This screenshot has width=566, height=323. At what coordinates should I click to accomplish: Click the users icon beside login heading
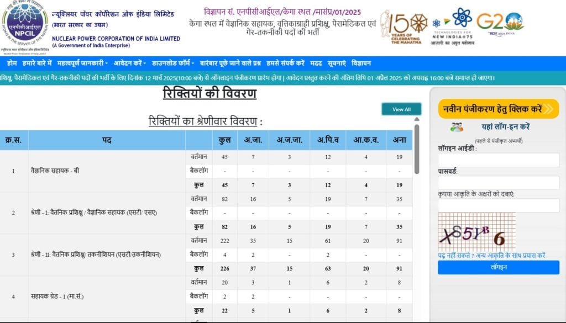pyautogui.click(x=457, y=126)
